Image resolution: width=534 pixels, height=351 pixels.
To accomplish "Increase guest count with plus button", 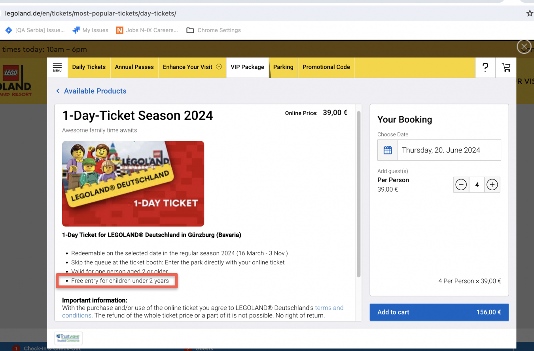I will point(492,185).
